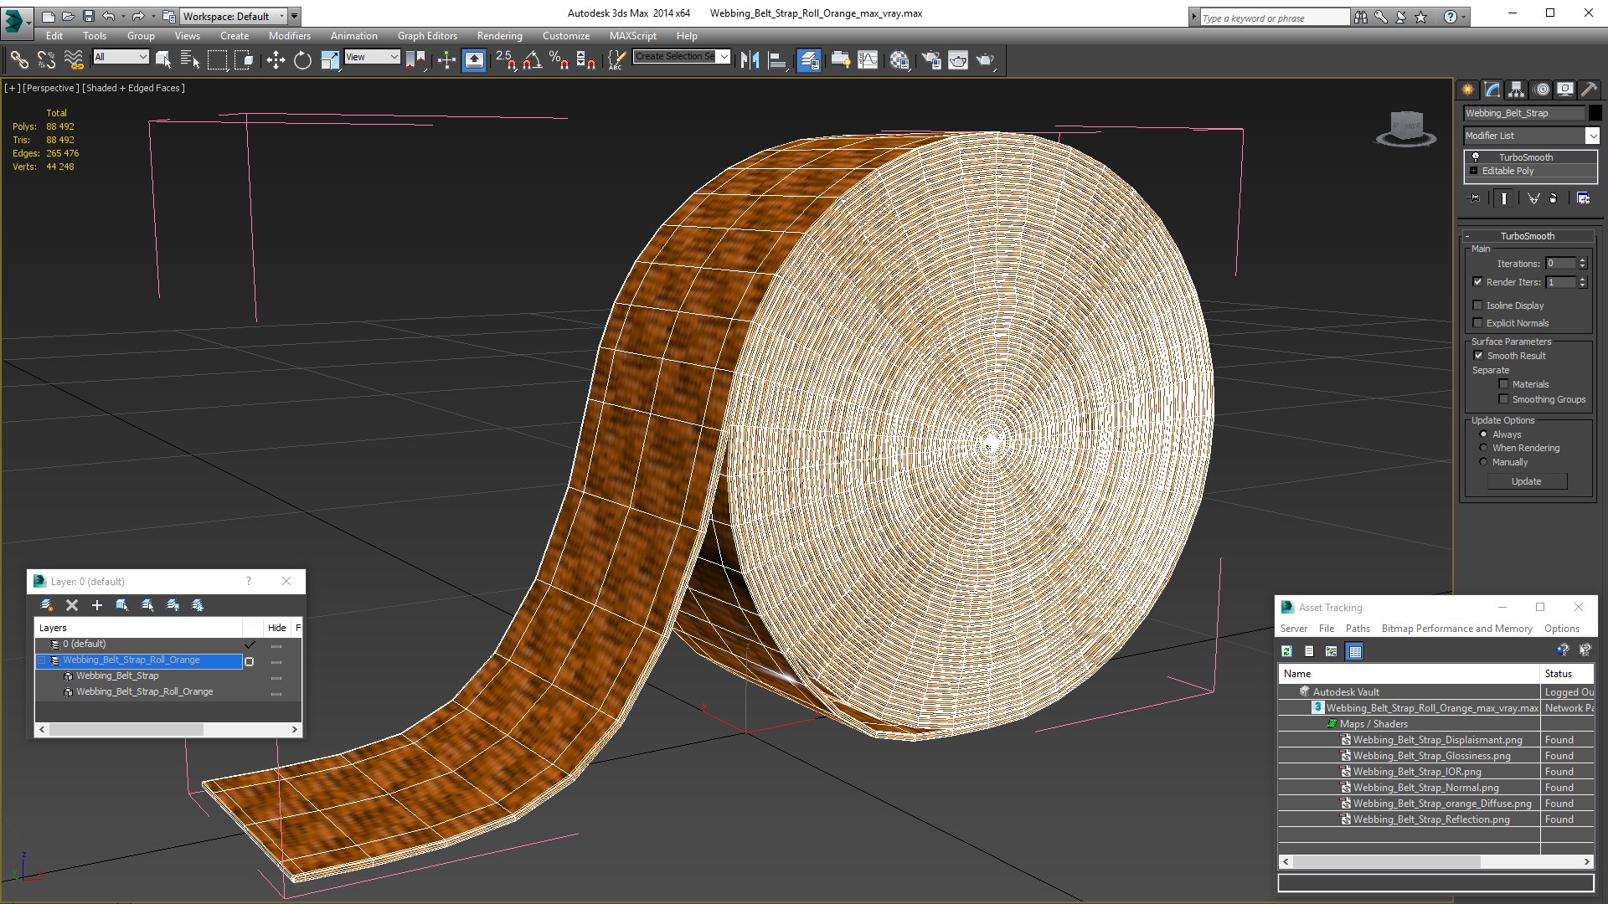Toggle Explicit Normals checkbox
The width and height of the screenshot is (1608, 904).
1478,323
